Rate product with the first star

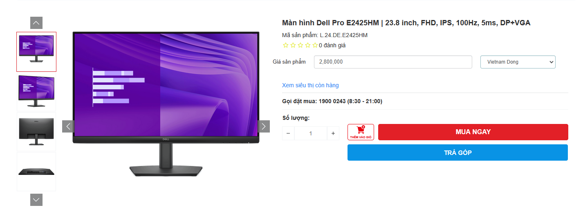tap(286, 45)
